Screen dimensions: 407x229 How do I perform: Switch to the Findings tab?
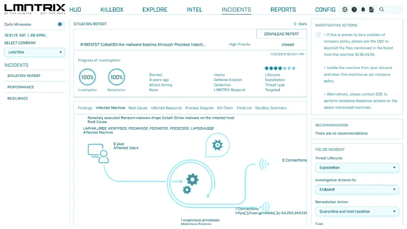[x=85, y=108]
